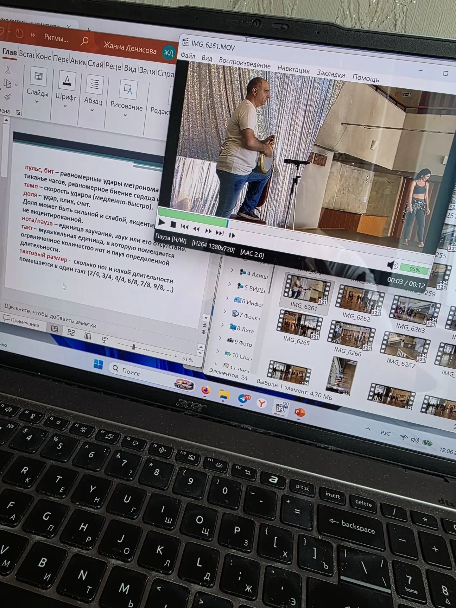Switch to Normal view icon in PowerPoint

(54, 329)
